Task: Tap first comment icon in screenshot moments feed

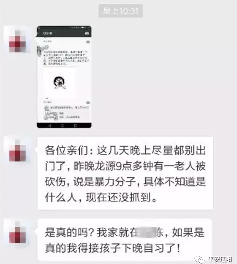Action: [88, 42]
